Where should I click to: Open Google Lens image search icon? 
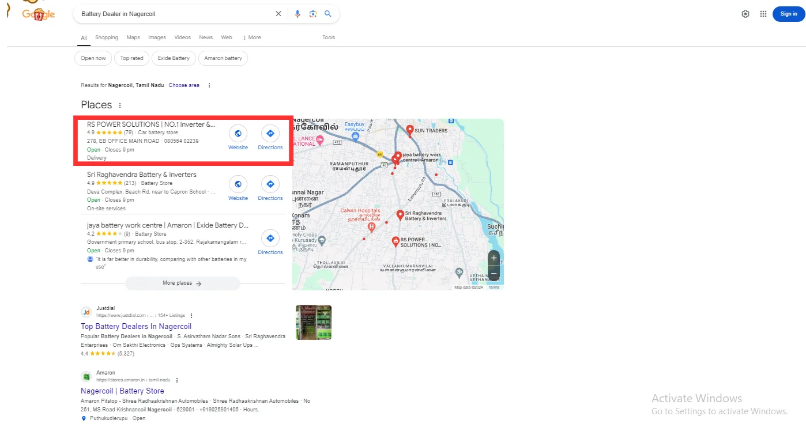(x=313, y=14)
